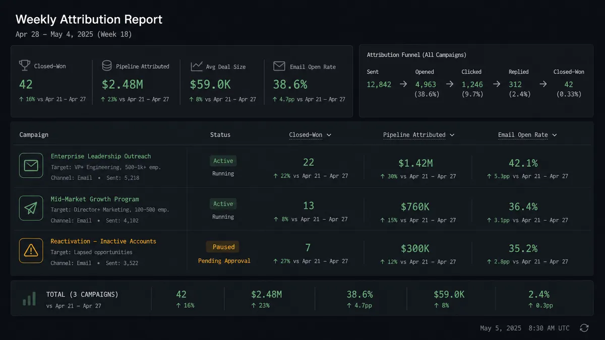Click the 35.2% open rate value
Image resolution: width=605 pixels, height=340 pixels.
click(x=523, y=248)
